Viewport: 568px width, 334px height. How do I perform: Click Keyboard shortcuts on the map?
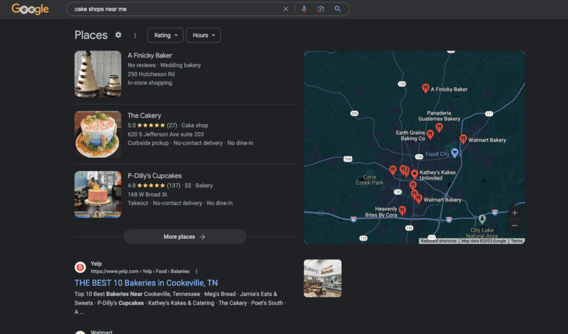[439, 241]
